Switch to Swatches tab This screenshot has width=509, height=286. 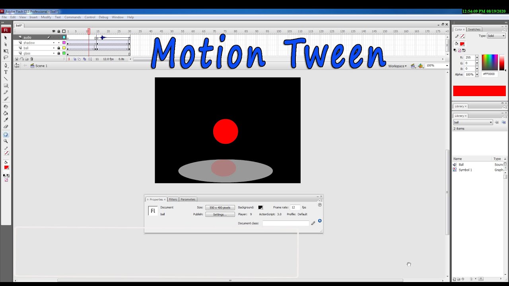(474, 29)
